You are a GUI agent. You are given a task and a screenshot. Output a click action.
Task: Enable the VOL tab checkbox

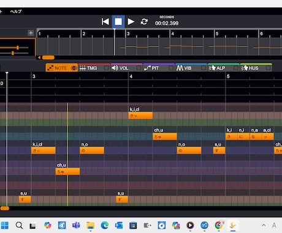coord(139,68)
